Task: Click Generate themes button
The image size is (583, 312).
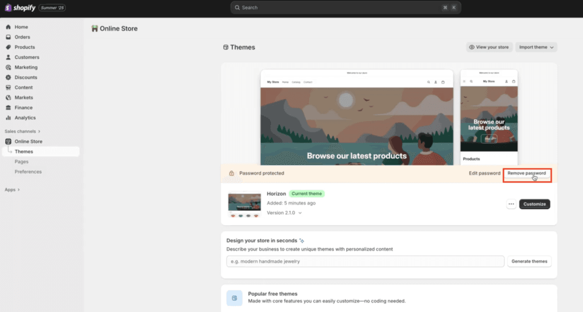Action: [x=529, y=261]
